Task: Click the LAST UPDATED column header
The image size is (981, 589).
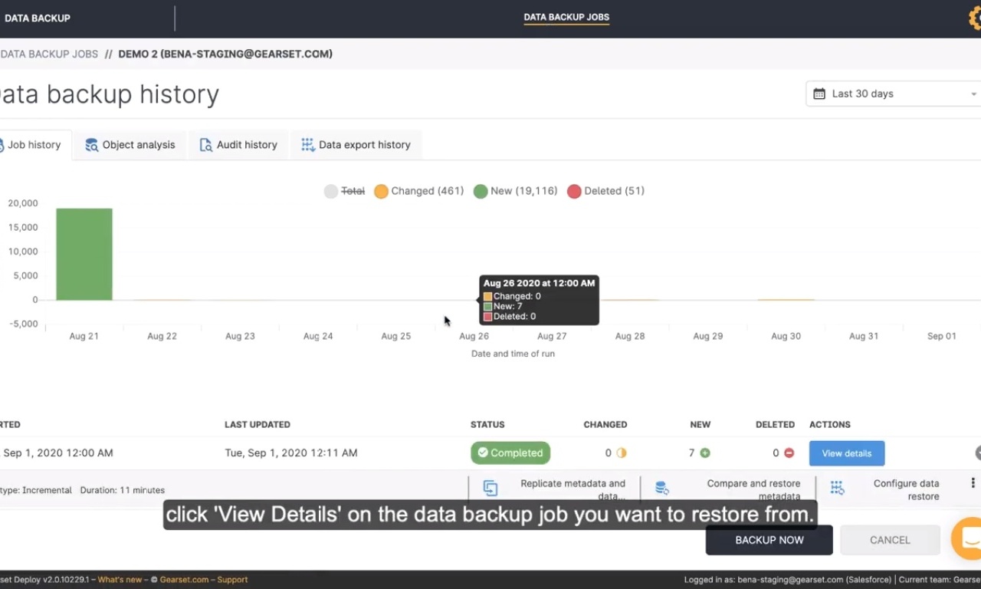Action: [x=258, y=425]
